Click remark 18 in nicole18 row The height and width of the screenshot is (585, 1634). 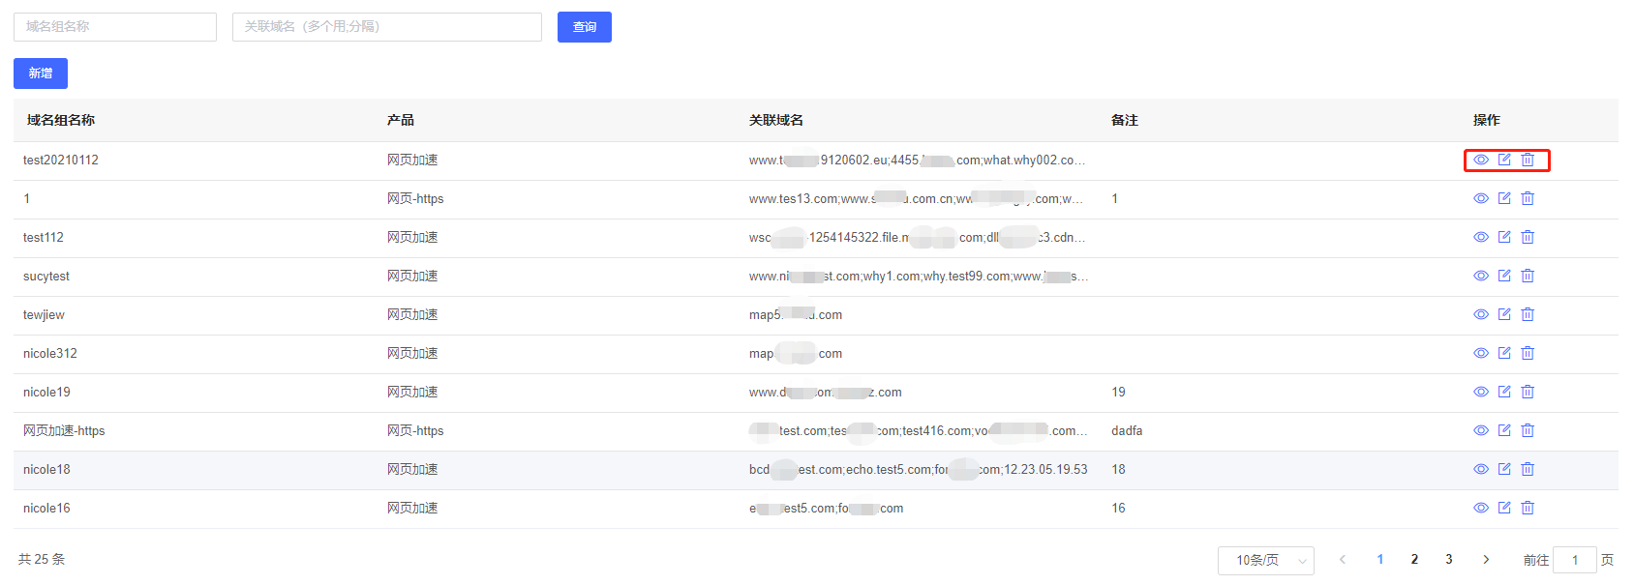click(1118, 469)
